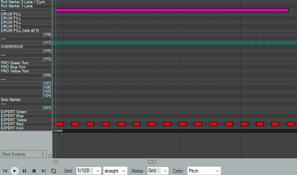Open the straight grid type dropdown
This screenshot has width=297, height=175.
(x=115, y=171)
